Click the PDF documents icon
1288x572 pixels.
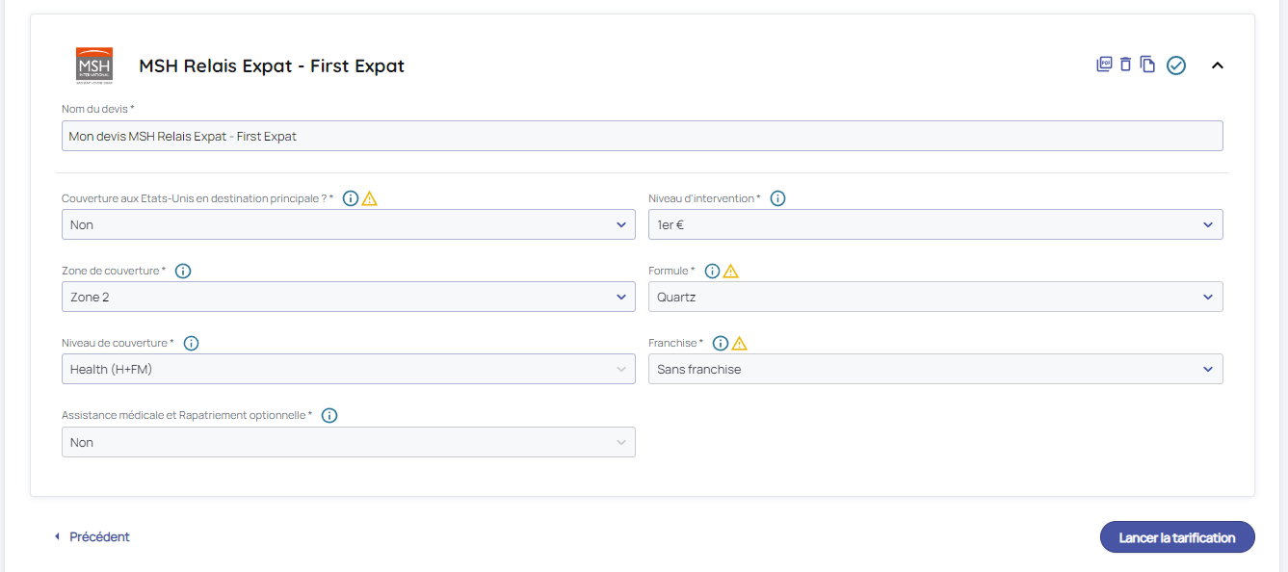[x=1104, y=65]
